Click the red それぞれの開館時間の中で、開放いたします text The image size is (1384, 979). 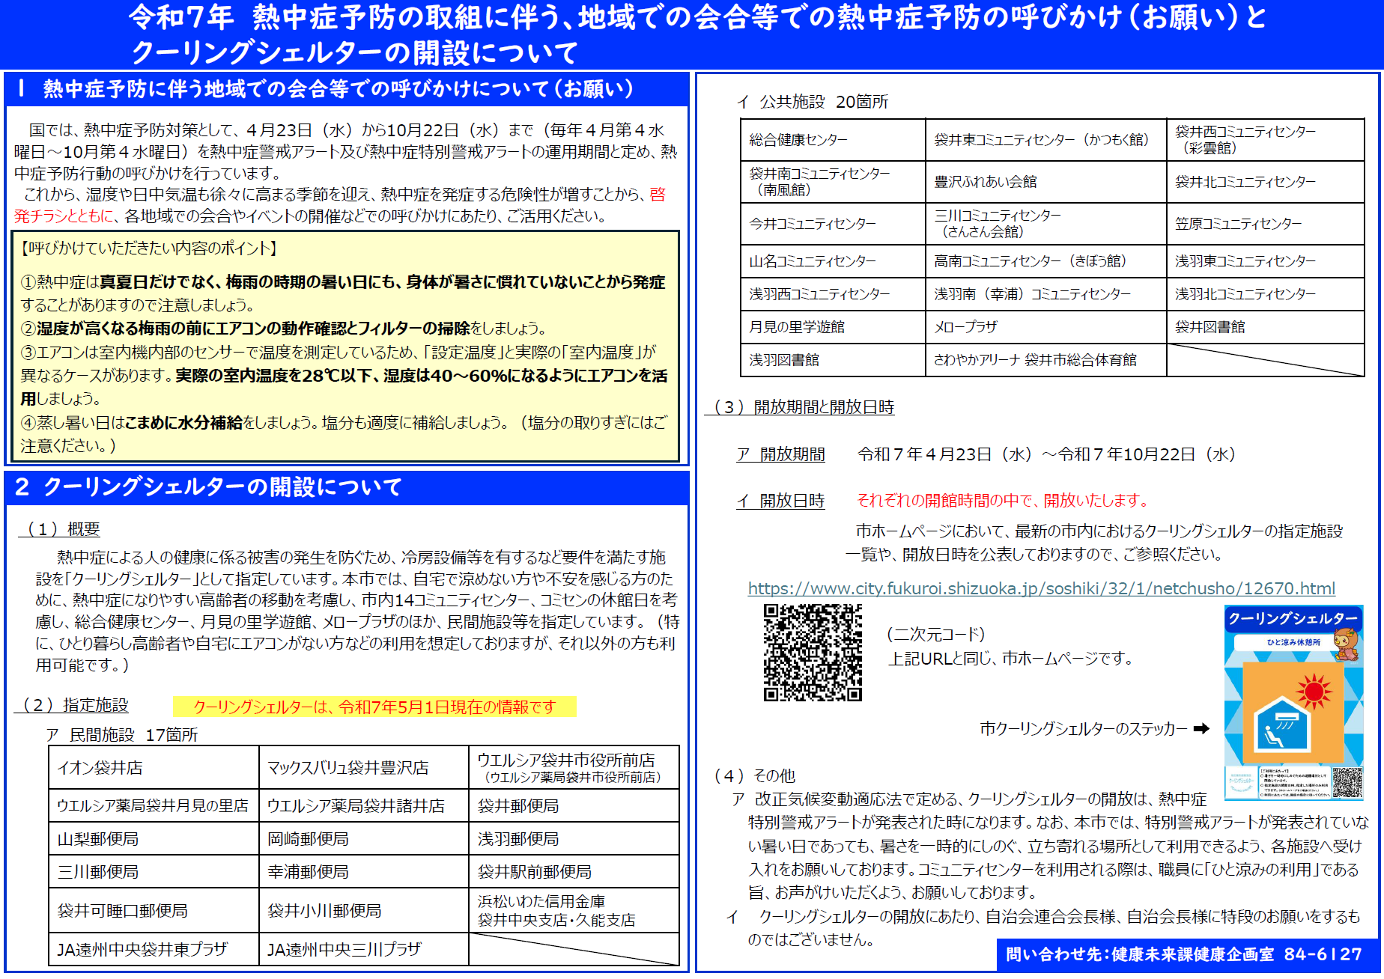tap(1002, 500)
